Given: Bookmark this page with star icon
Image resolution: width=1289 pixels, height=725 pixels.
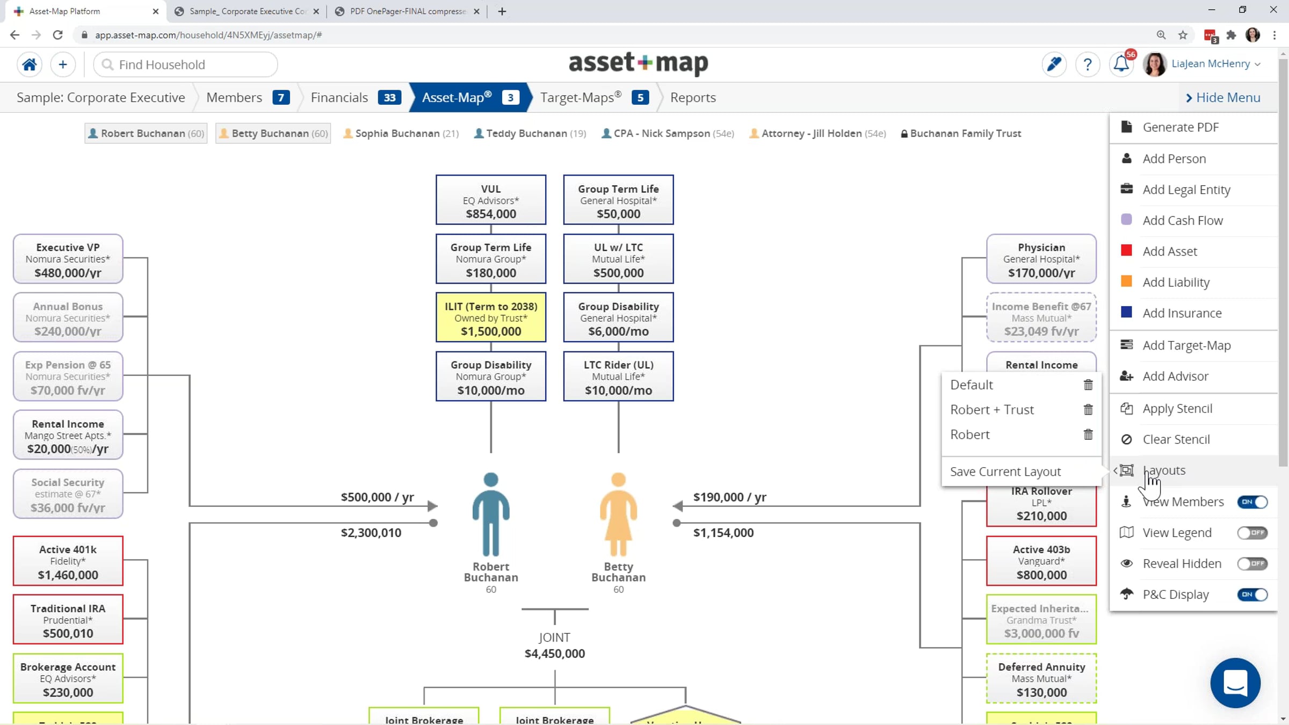Looking at the screenshot, I should point(1183,35).
